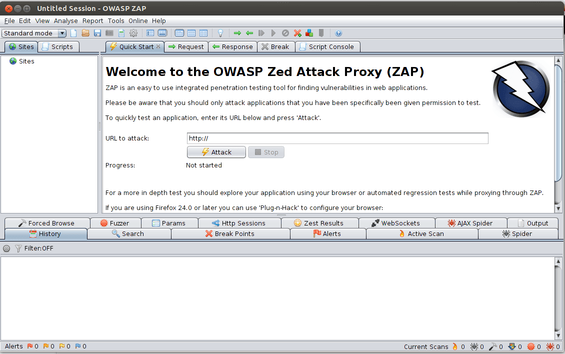
Task: Close the Quick Start tab
Action: 158,46
